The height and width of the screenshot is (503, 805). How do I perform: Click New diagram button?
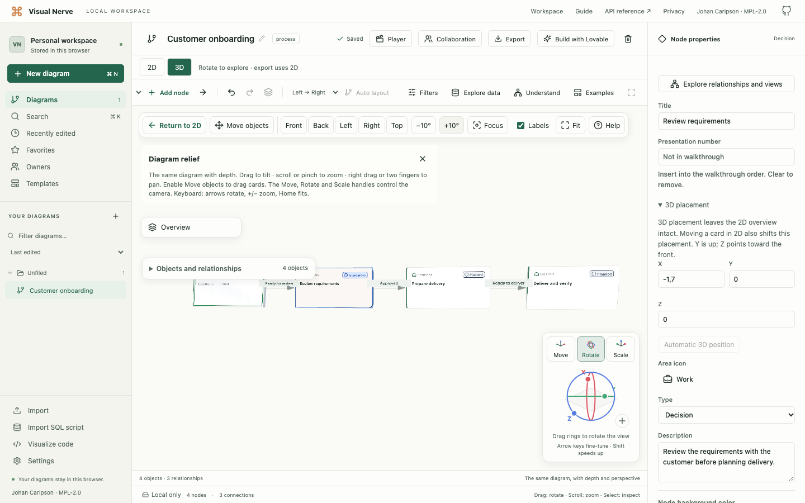(x=65, y=74)
